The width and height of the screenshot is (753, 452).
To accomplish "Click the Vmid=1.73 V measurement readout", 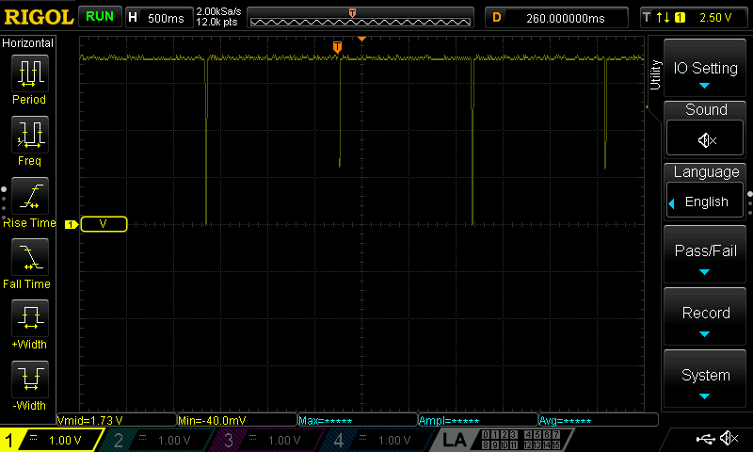I will (117, 420).
